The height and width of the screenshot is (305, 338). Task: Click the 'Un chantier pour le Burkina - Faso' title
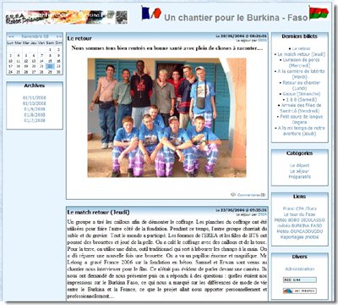click(236, 18)
